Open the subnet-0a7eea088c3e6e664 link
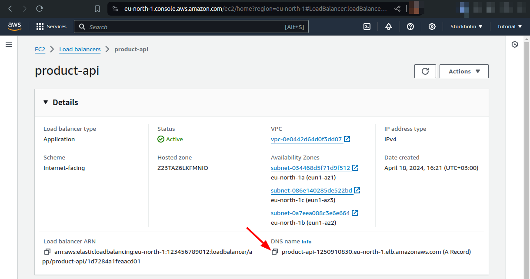 [310, 213]
